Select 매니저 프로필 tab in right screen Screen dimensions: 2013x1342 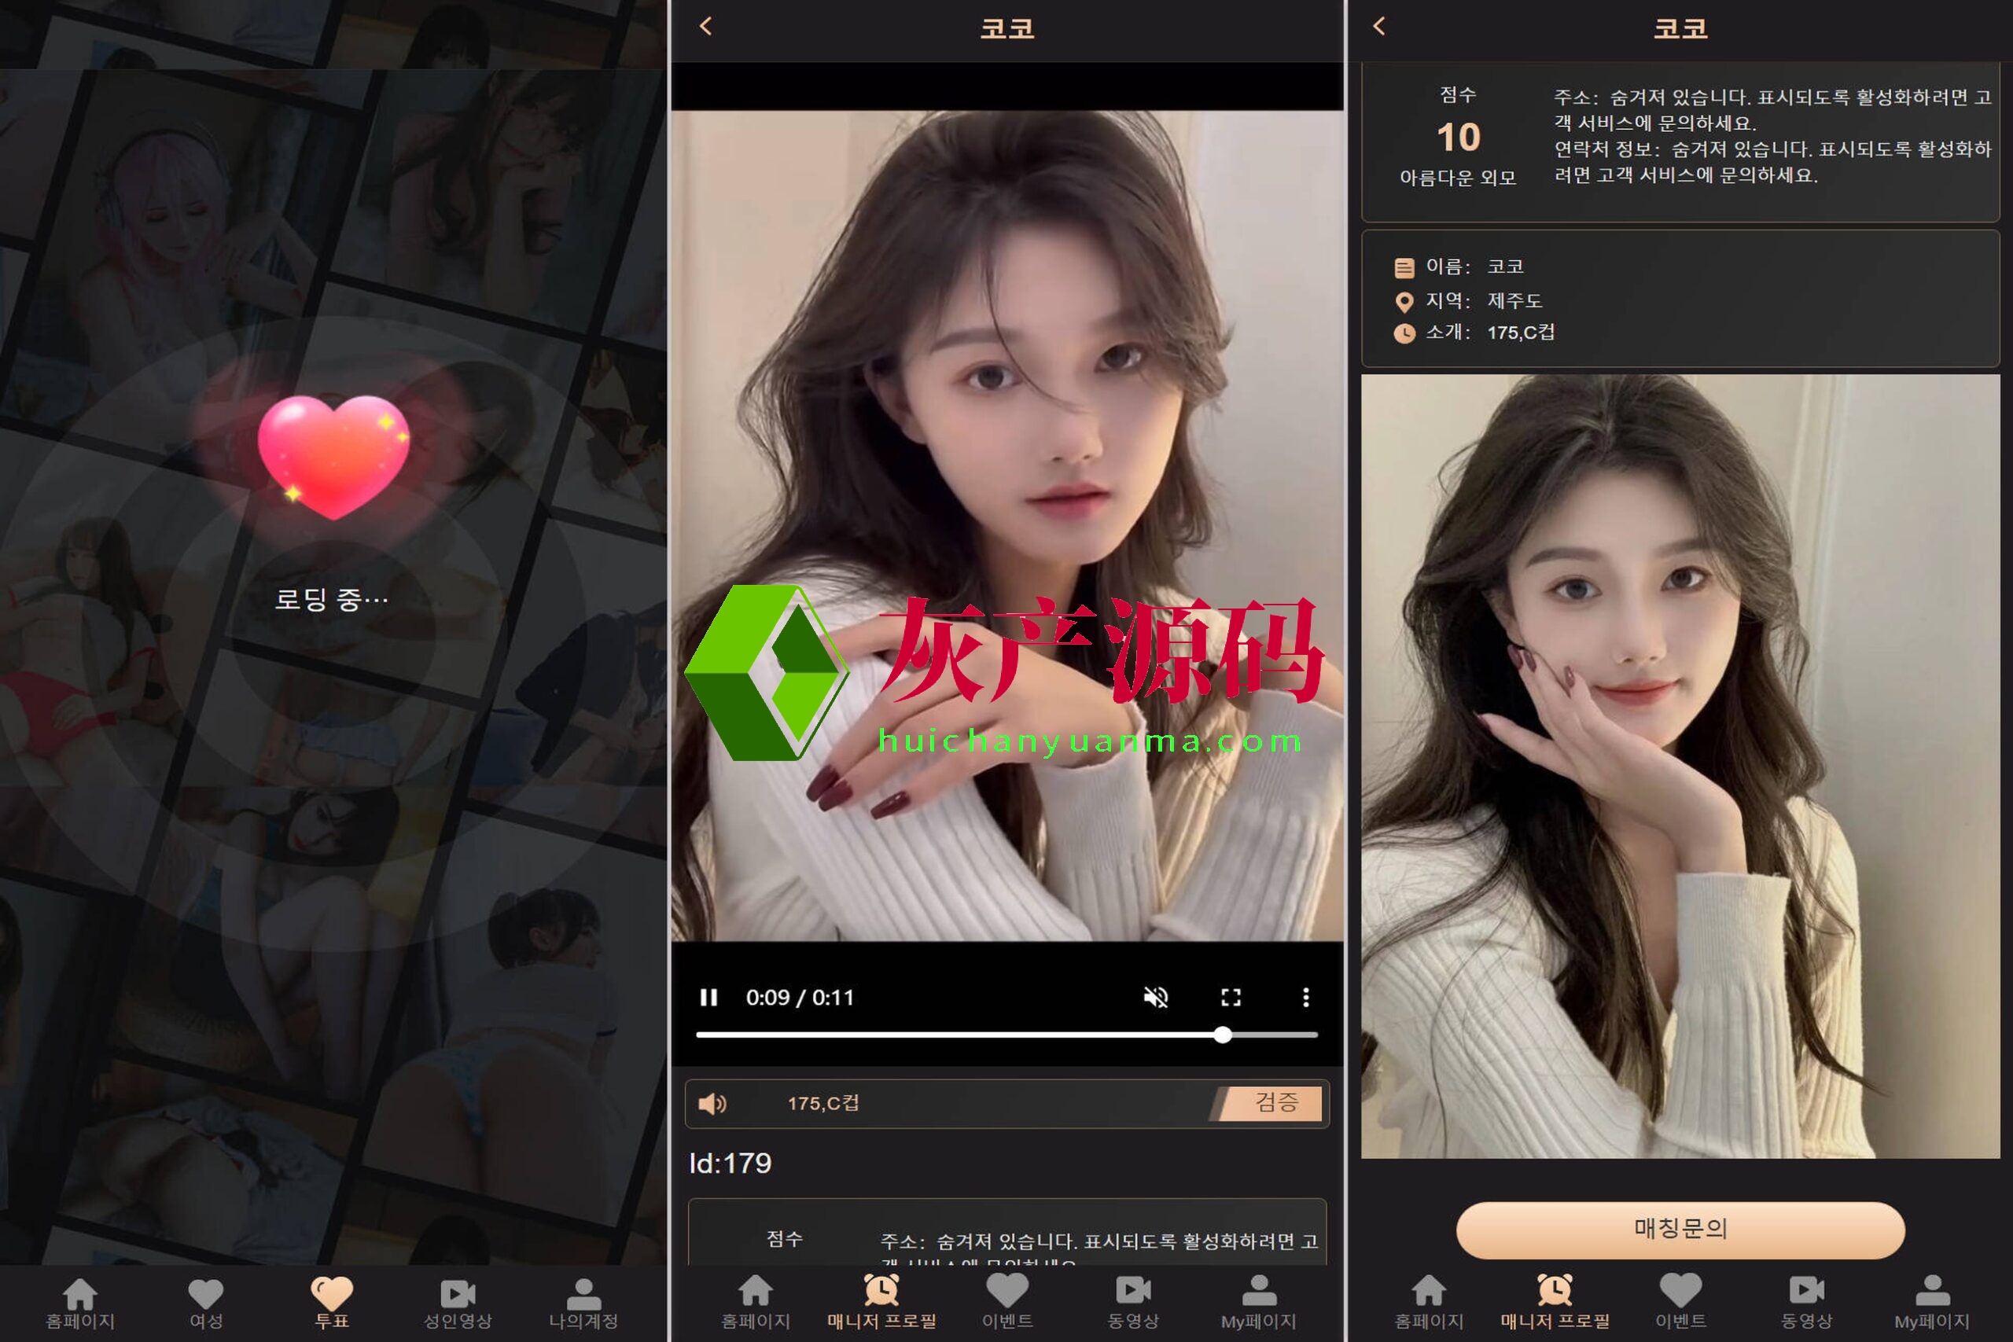tap(1555, 1301)
